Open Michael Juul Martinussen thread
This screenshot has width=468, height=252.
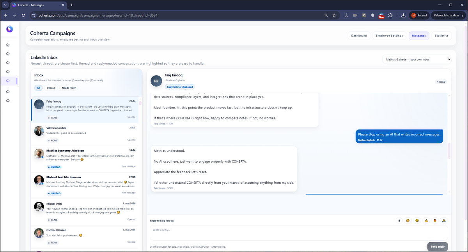pyautogui.click(x=84, y=186)
